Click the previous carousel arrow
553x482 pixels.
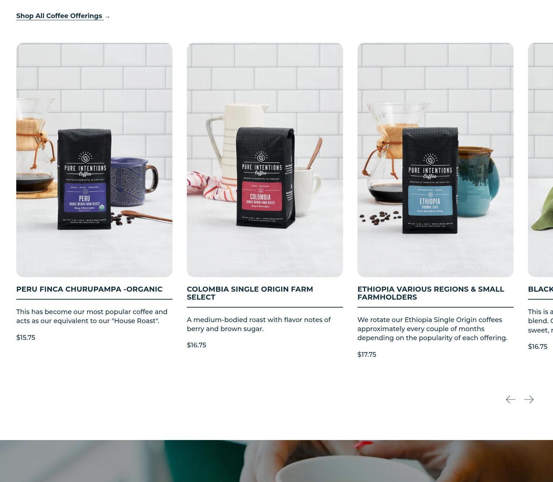[510, 399]
